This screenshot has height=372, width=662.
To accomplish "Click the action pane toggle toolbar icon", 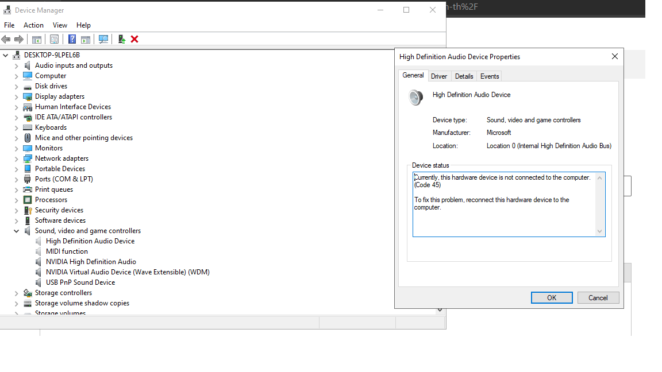I will [x=86, y=39].
